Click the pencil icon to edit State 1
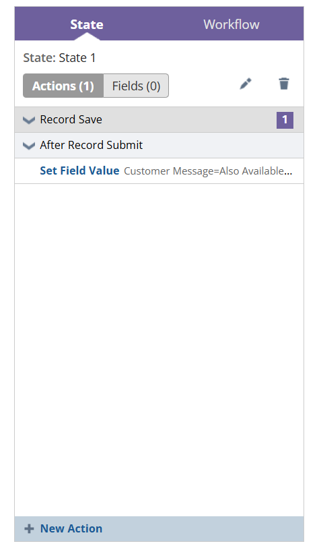This screenshot has height=552, width=319. [x=246, y=84]
